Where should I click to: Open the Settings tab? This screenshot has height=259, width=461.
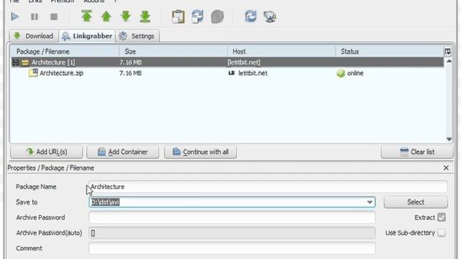click(138, 36)
